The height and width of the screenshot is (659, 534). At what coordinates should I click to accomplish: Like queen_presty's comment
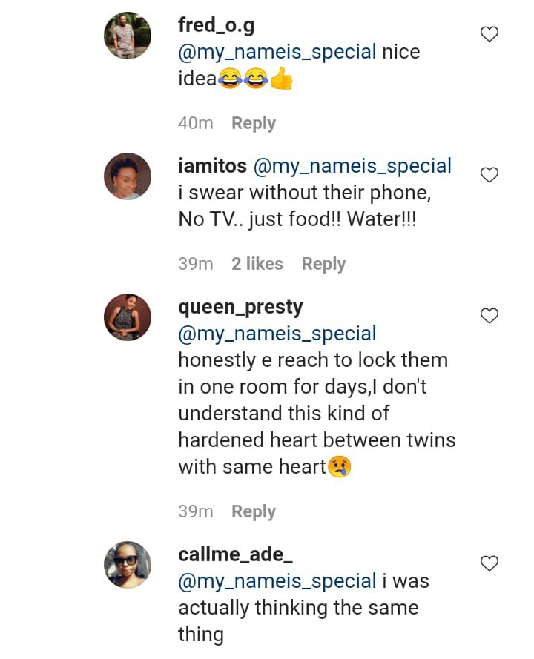tap(489, 316)
